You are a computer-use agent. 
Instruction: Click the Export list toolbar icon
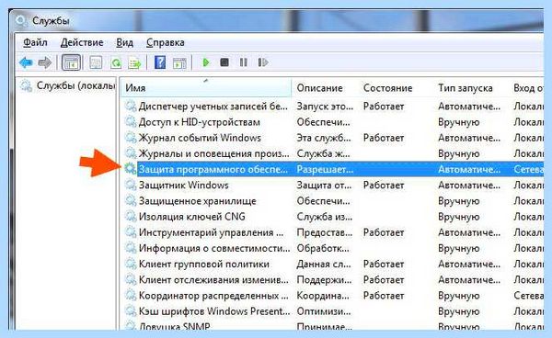(x=134, y=63)
